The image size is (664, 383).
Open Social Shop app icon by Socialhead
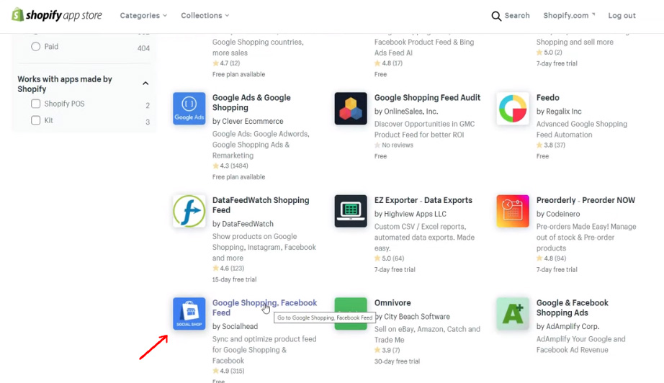(x=189, y=314)
